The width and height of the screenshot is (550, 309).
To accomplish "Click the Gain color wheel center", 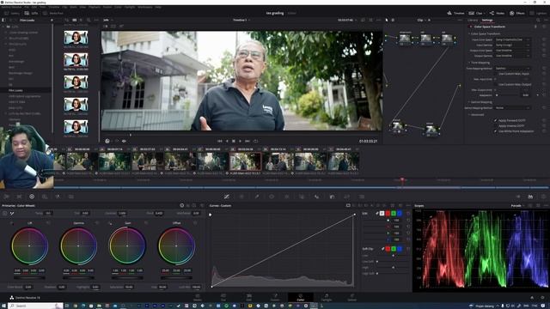I will coord(127,246).
